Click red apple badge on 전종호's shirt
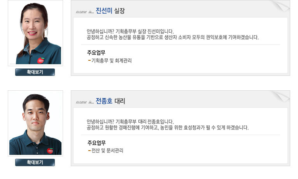This screenshot has height=179, width=298. pos(50,151)
